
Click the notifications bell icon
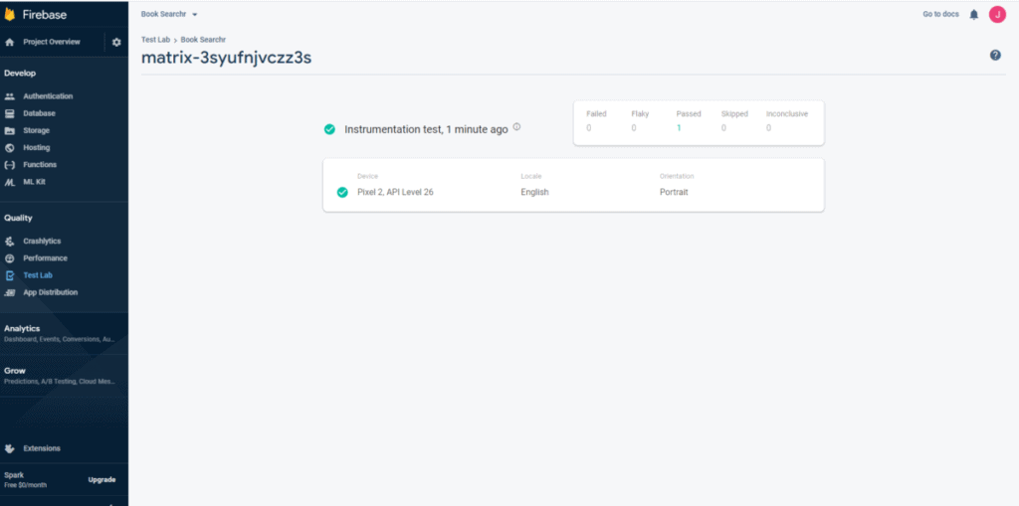[973, 14]
